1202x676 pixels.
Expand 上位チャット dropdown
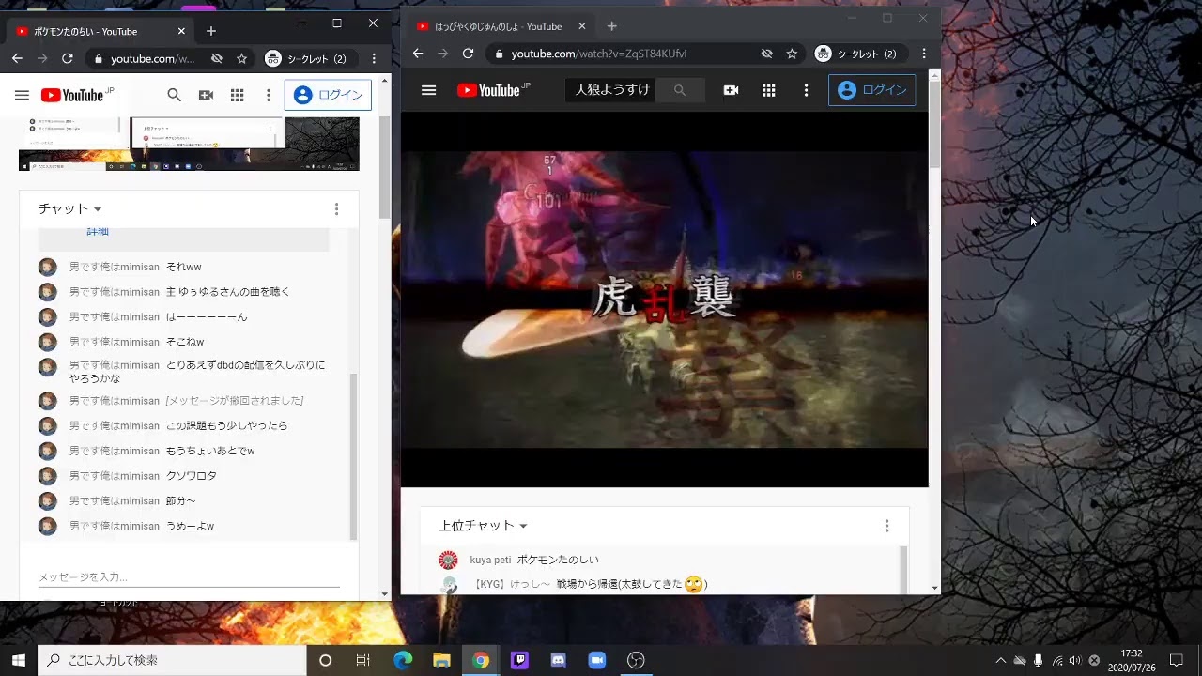coord(483,526)
